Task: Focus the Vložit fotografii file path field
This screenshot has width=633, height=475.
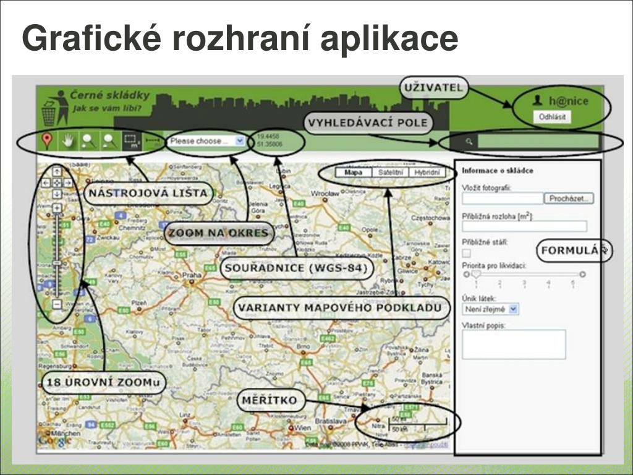Action: click(x=503, y=199)
